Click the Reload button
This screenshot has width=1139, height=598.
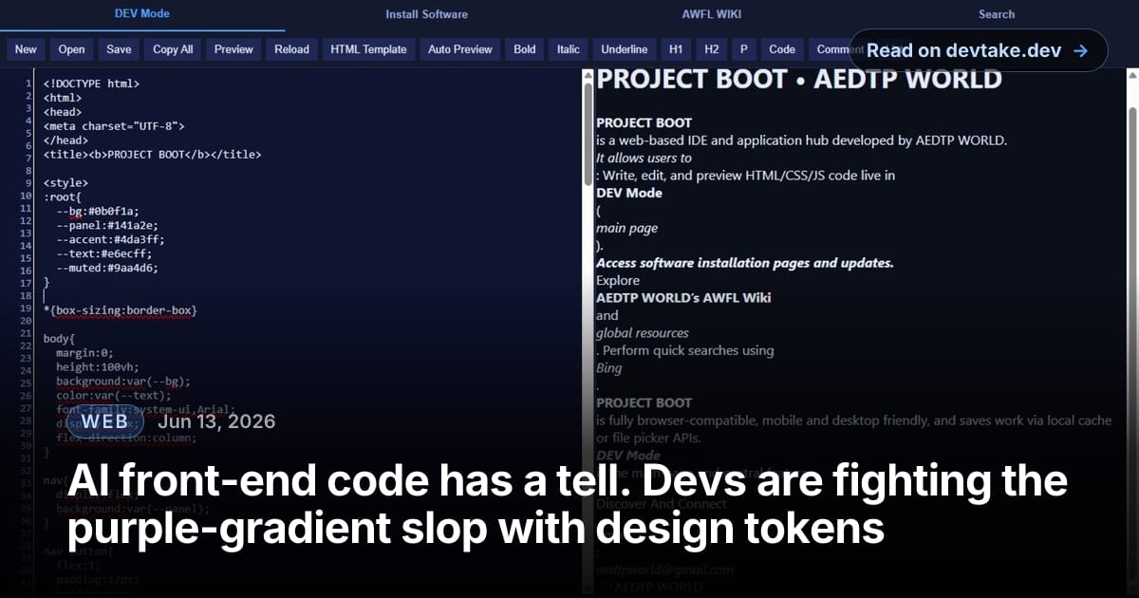pyautogui.click(x=291, y=49)
